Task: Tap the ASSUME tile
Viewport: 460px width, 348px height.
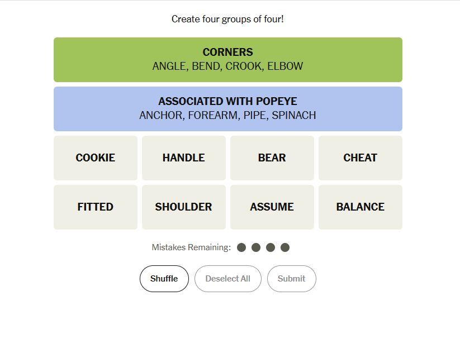Action: pos(272,207)
